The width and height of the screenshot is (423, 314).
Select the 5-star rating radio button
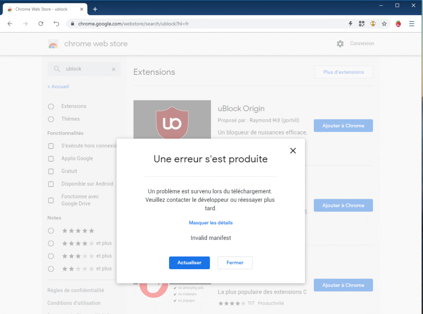click(51, 231)
